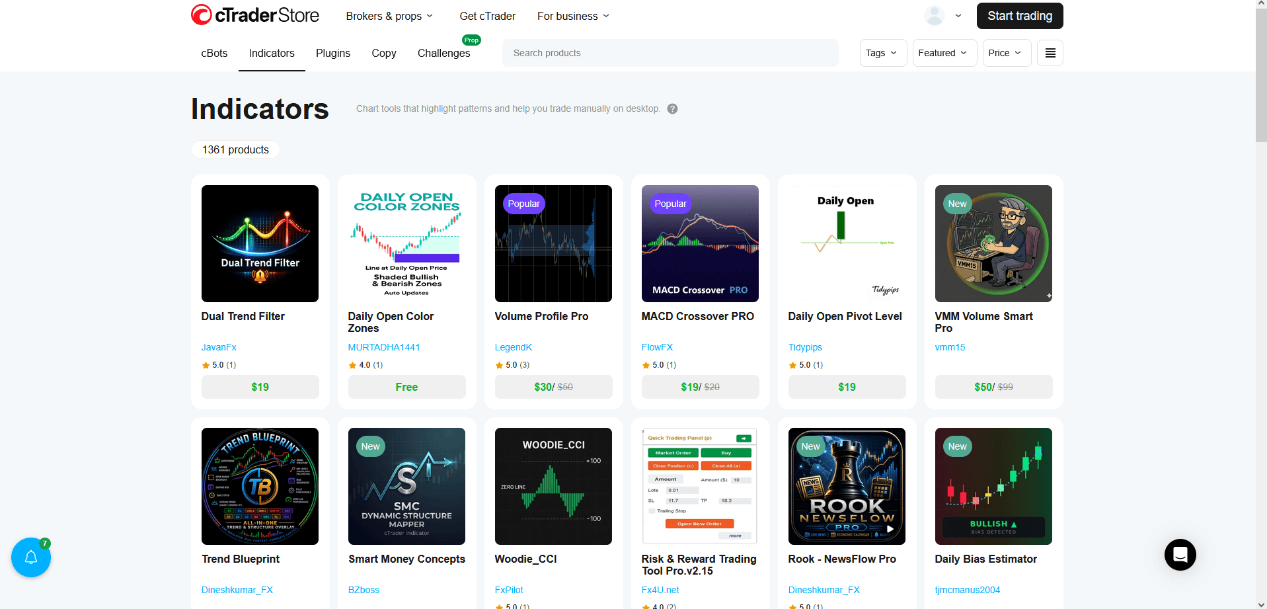Open the Trend Blueprint thumbnail

click(x=260, y=486)
